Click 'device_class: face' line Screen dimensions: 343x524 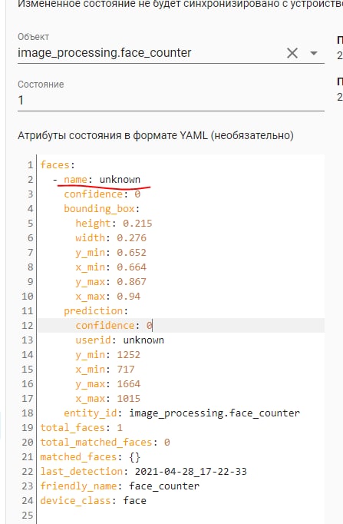coord(93,501)
